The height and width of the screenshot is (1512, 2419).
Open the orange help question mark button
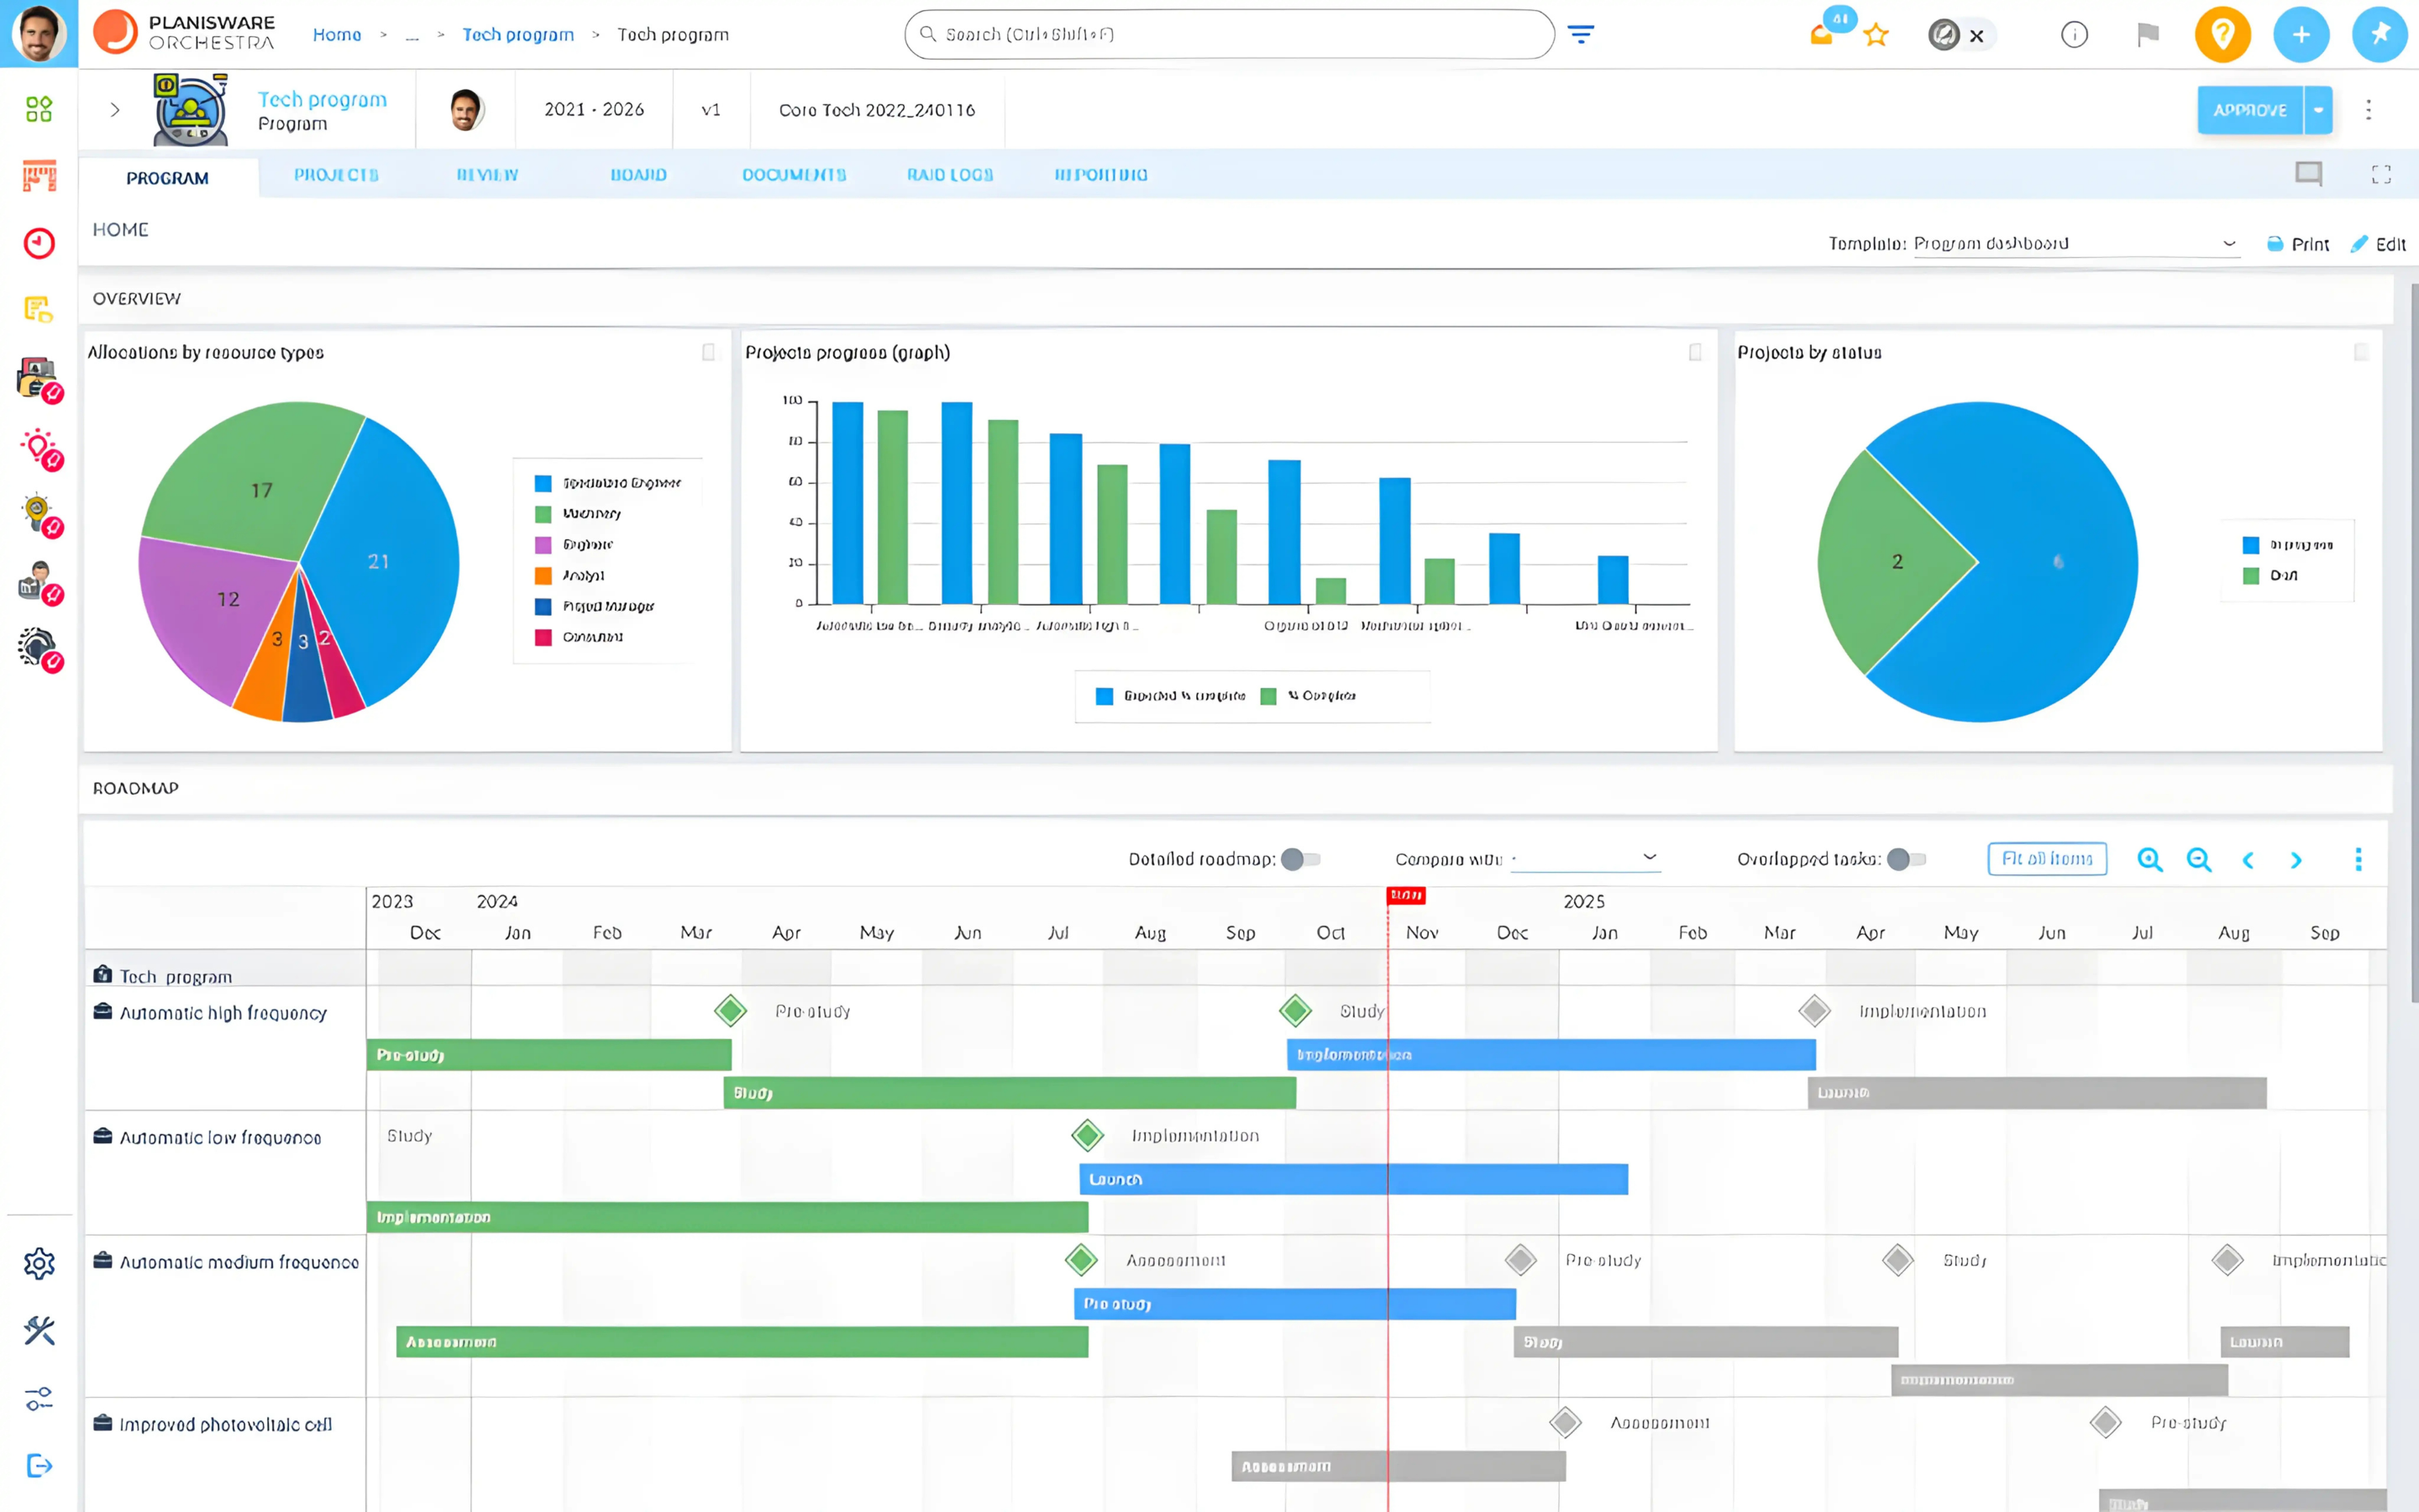[x=2222, y=35]
